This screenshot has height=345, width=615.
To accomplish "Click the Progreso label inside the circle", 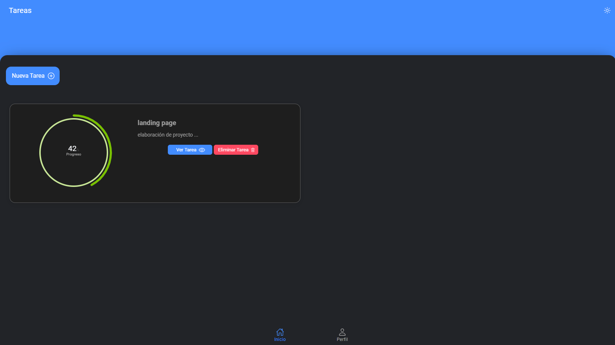I will [x=74, y=155].
